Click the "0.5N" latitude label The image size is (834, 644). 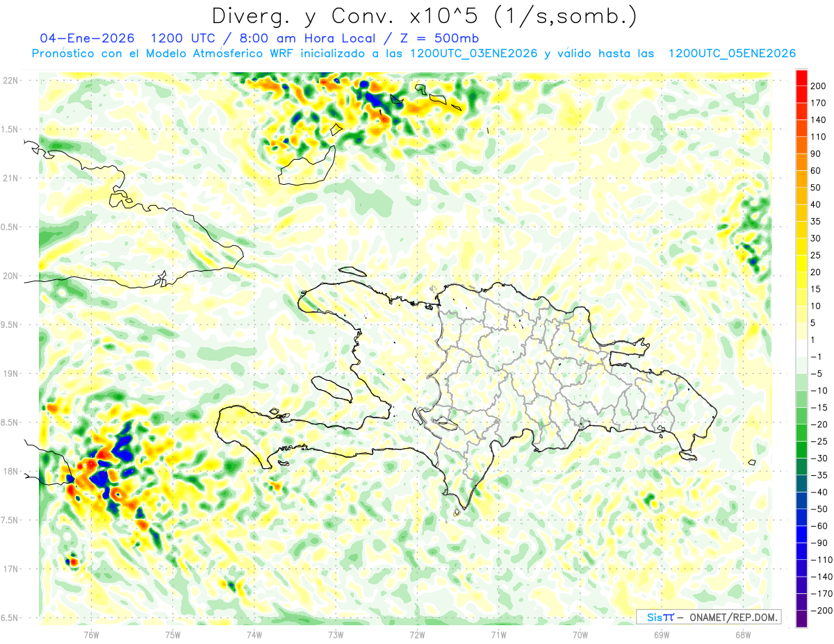tap(10, 227)
